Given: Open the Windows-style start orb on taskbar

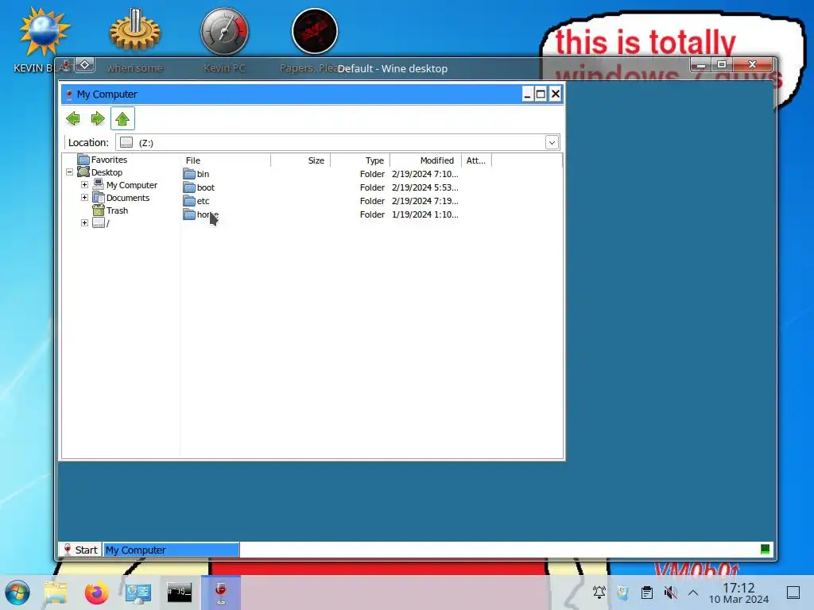Looking at the screenshot, I should pos(17,593).
